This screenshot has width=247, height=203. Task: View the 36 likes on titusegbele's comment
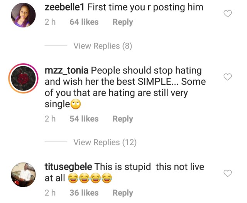(84, 193)
